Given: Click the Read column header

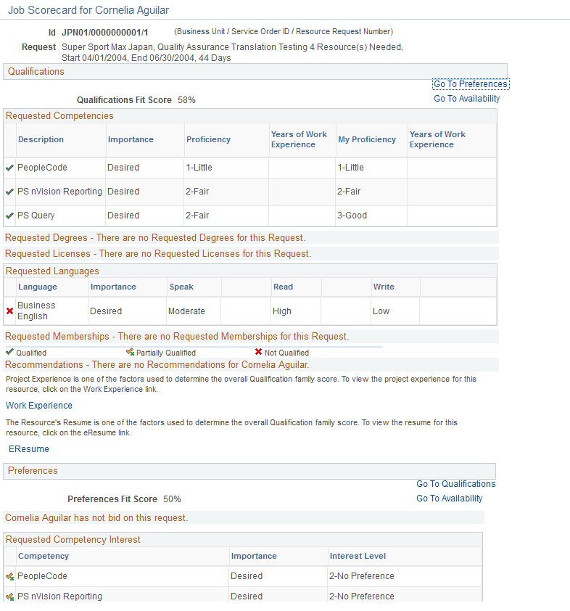Looking at the screenshot, I should (x=283, y=287).
